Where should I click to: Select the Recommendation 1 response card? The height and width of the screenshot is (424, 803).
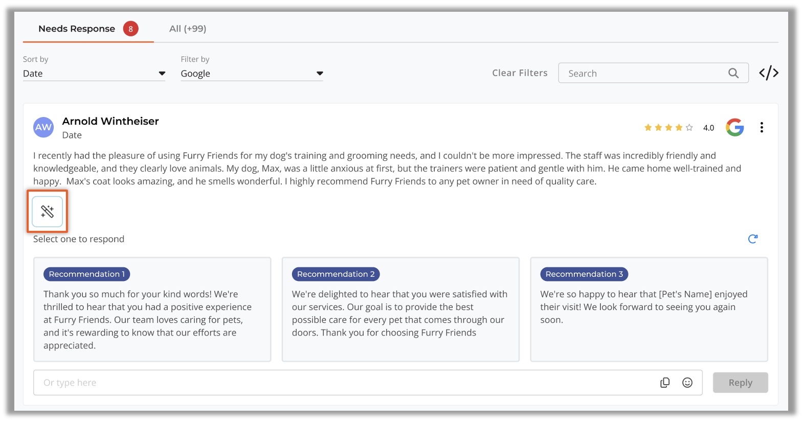pyautogui.click(x=152, y=310)
